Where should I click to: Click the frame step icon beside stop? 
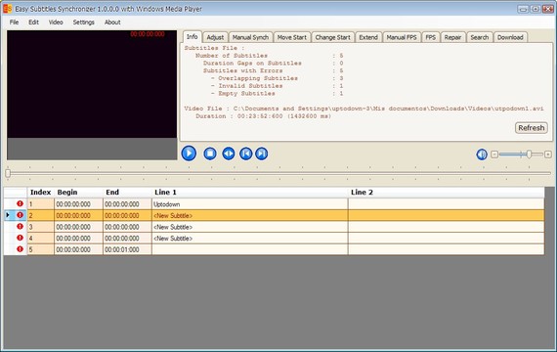tap(229, 154)
